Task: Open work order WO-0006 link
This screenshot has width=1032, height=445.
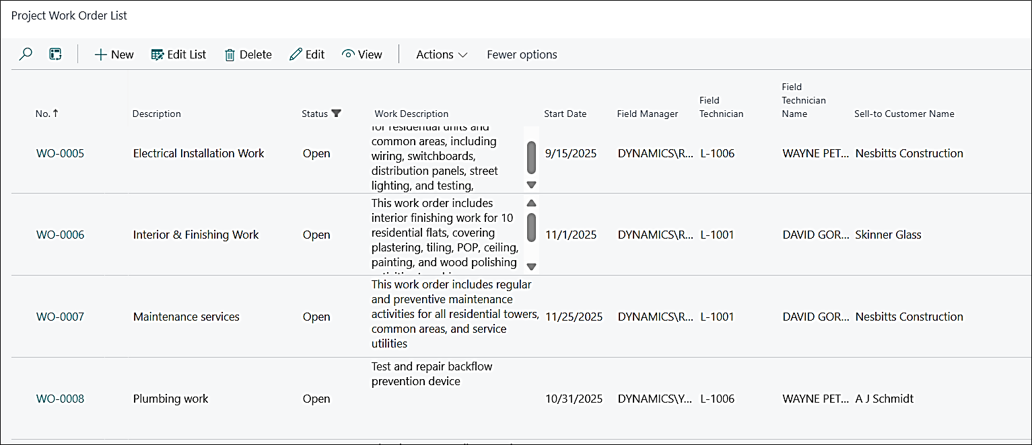Action: [60, 235]
